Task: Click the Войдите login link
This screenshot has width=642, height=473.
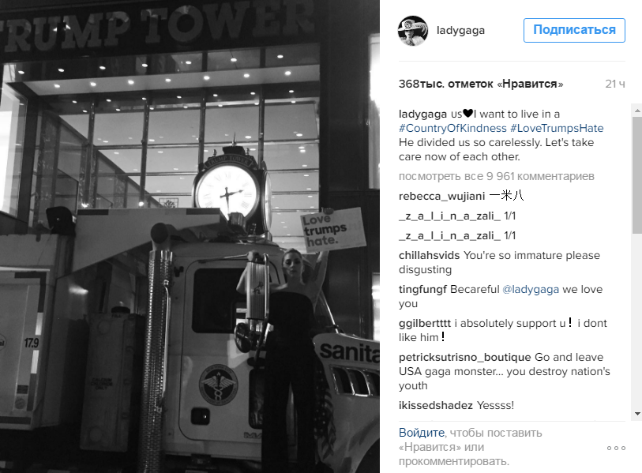Action: (422, 433)
